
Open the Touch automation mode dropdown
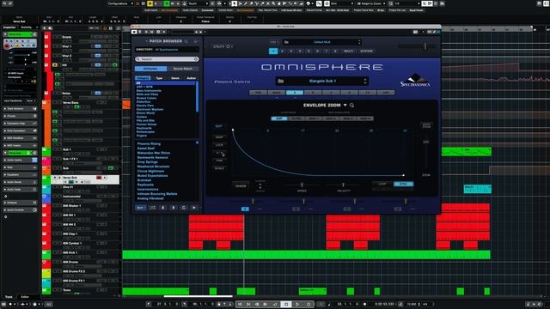199,3
